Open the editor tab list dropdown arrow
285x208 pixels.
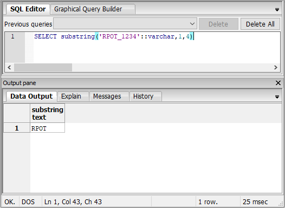click(277, 10)
